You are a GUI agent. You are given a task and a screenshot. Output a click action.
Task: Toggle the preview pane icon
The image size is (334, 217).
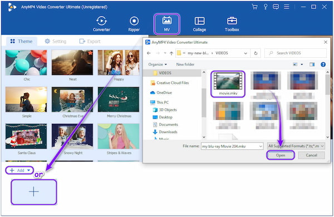pyautogui.click(x=312, y=64)
